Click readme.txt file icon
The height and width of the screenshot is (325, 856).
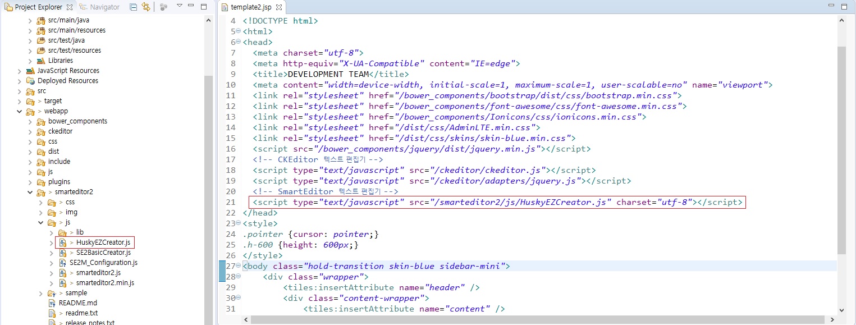[52, 313]
